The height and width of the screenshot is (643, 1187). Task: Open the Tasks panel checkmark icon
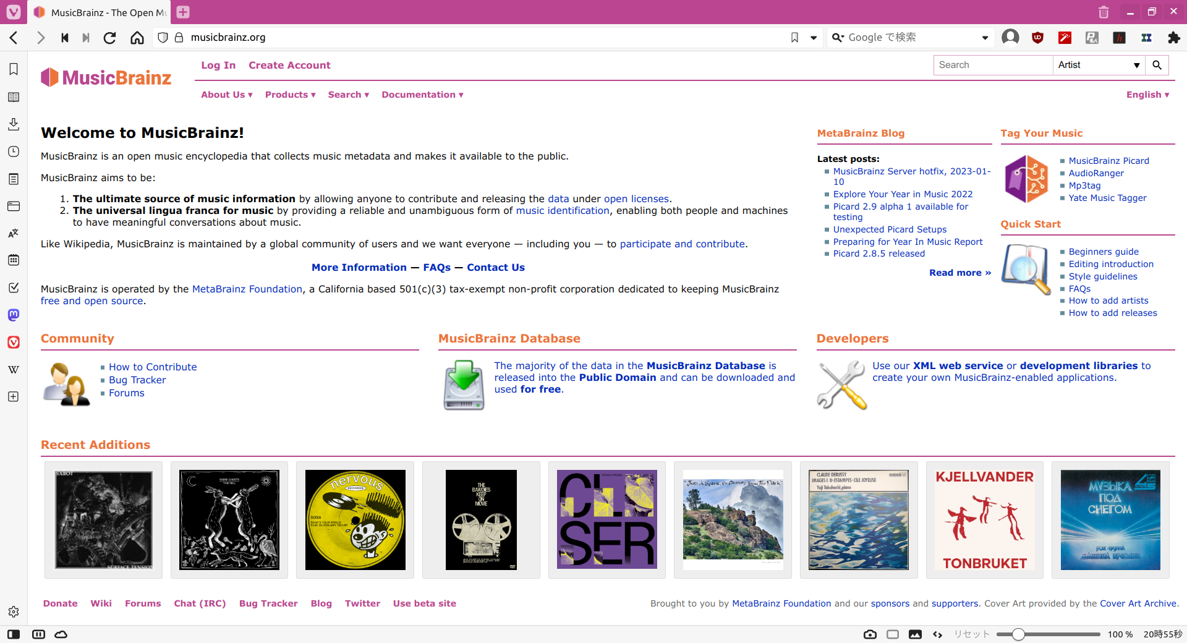pos(14,287)
